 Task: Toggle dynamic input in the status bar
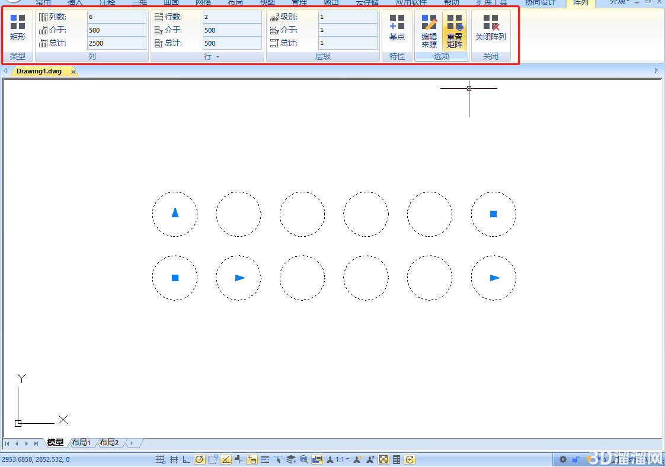tap(251, 459)
